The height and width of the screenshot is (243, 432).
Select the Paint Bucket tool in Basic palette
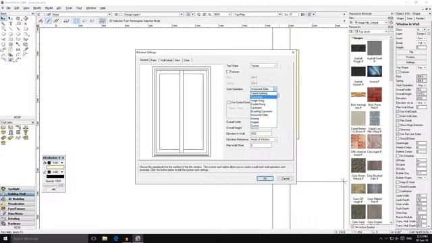tap(11, 55)
